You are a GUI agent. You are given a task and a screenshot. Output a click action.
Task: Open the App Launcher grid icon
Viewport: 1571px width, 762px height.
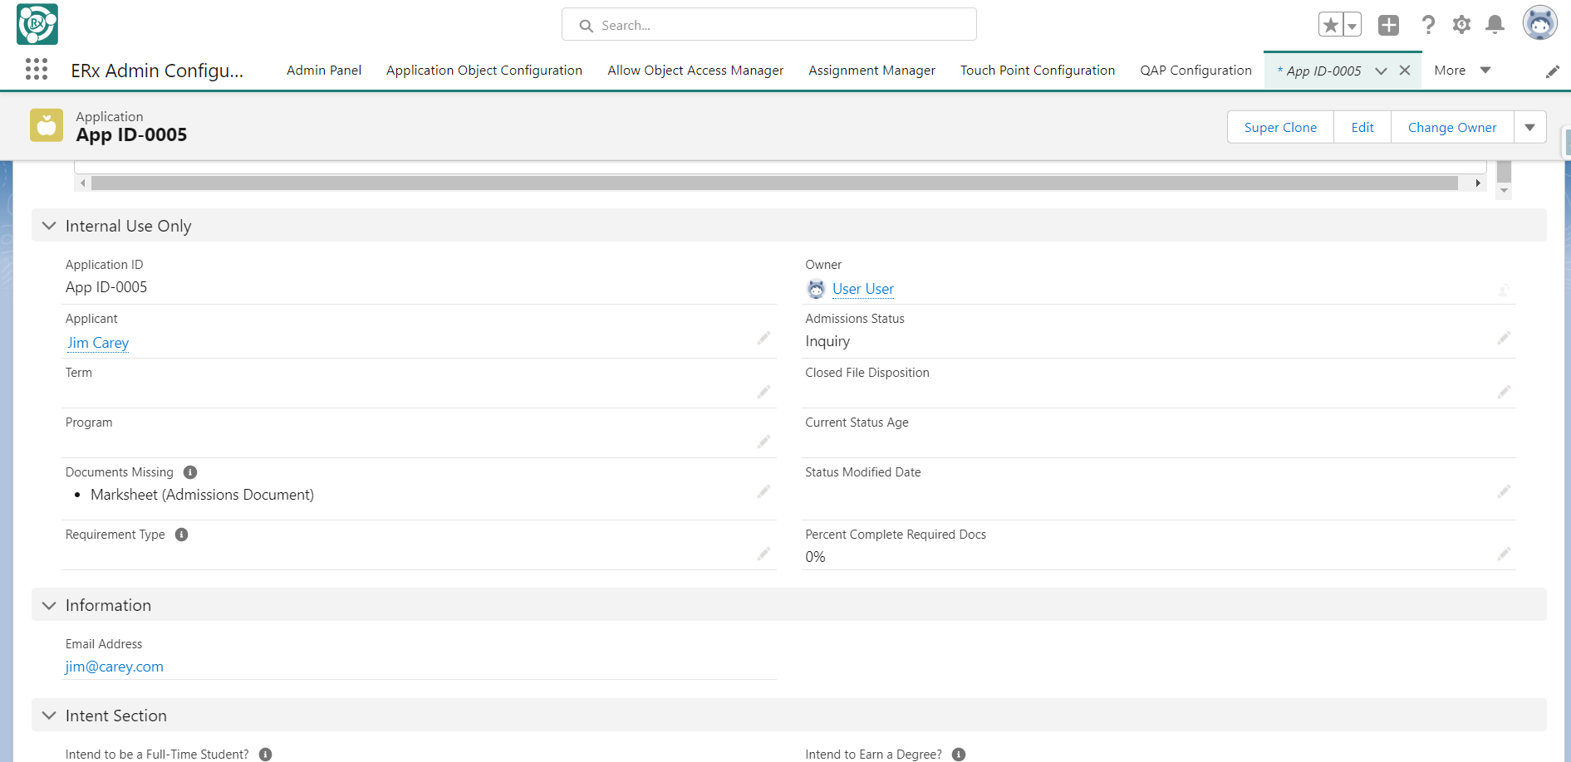37,70
